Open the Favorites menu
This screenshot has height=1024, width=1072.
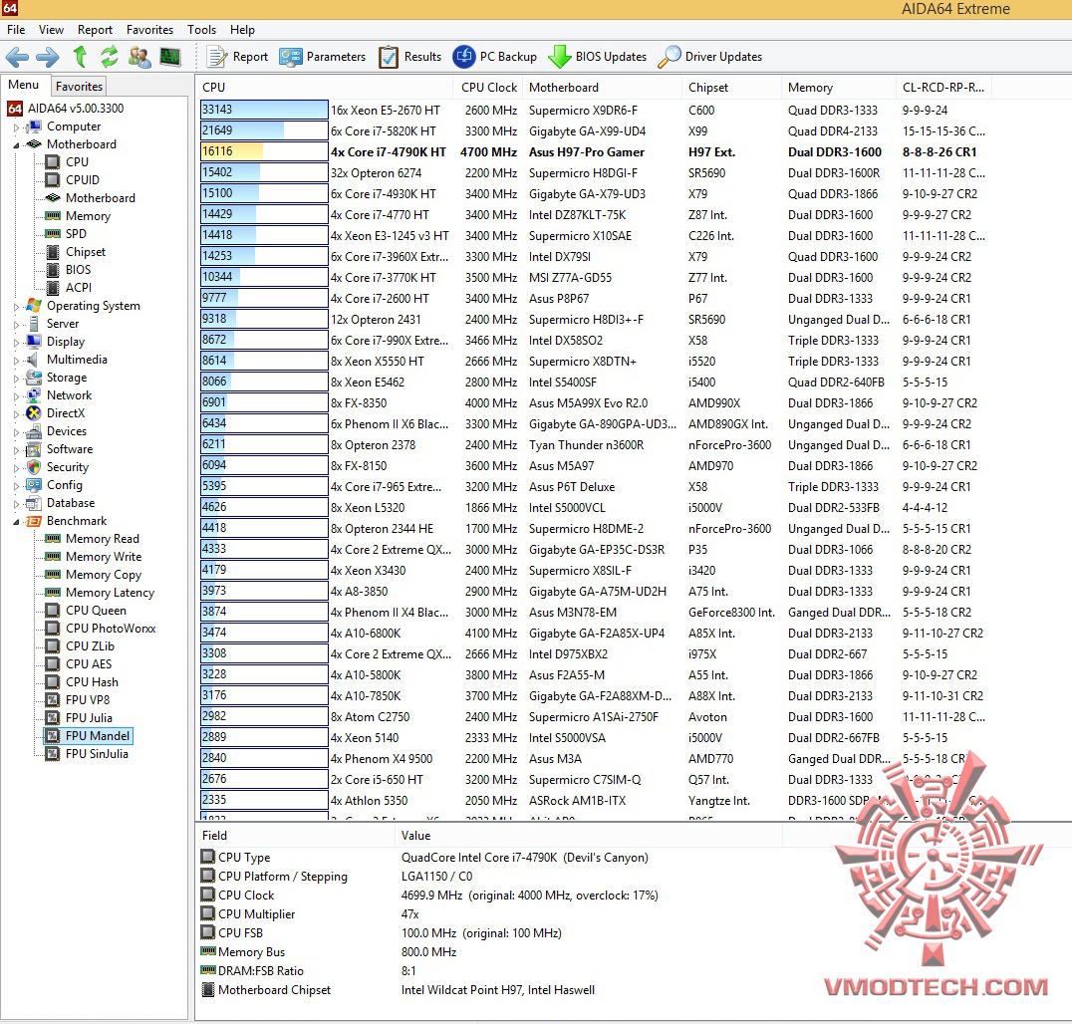149,30
